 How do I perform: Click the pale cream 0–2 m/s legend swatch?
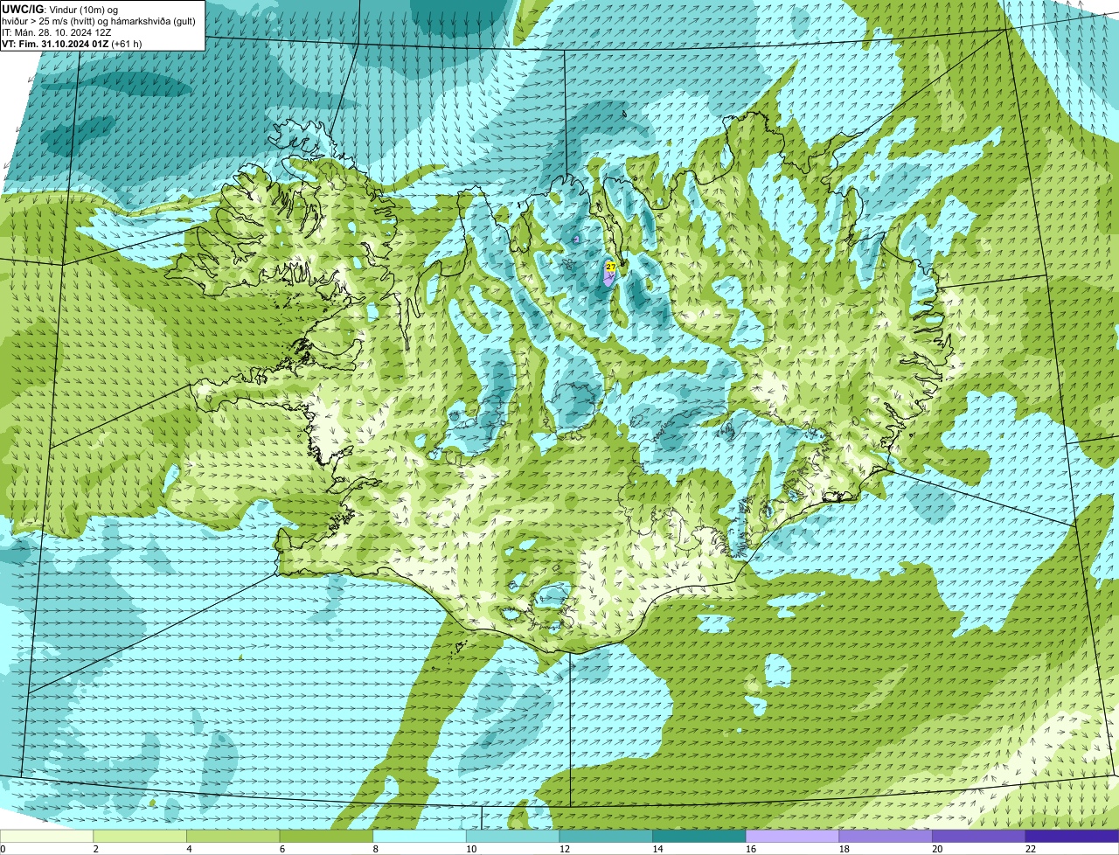tap(46, 836)
